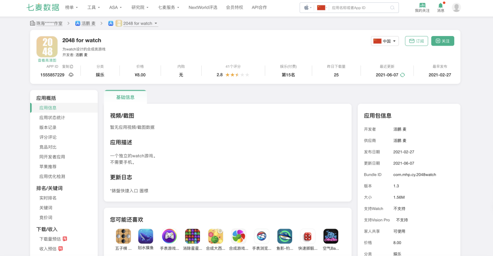This screenshot has height=256, width=493.
Task: Open 关键词 in sidebar
Action: click(x=46, y=208)
